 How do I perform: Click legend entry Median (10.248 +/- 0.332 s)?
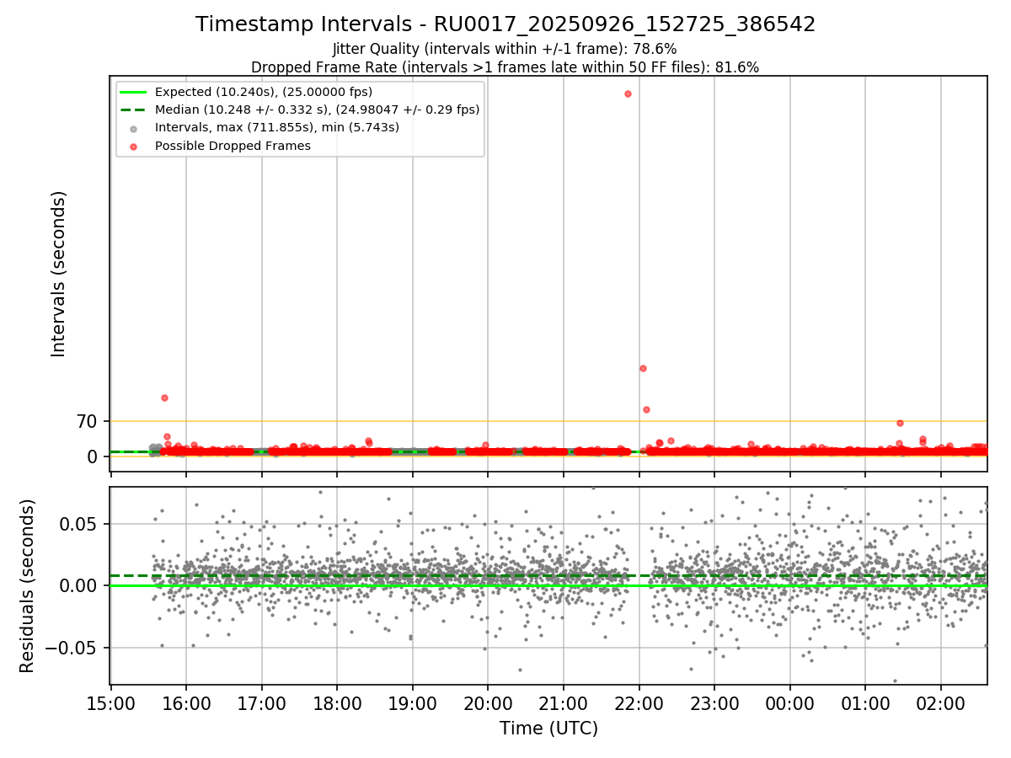coord(317,109)
